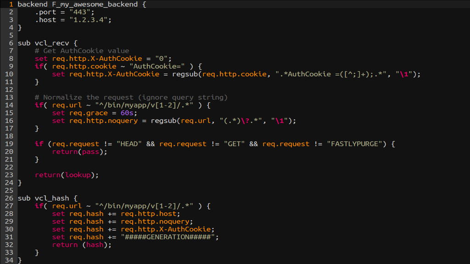Click comment "# Get AuthCookie value"

tap(82, 51)
